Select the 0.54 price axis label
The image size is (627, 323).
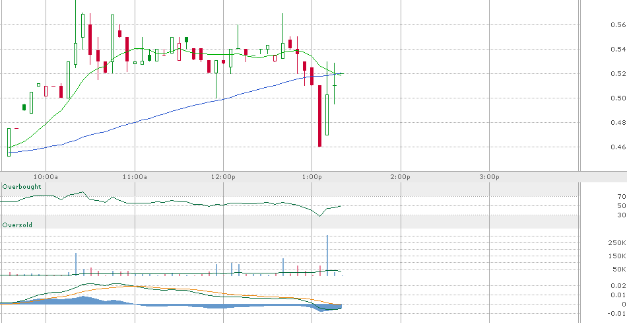pyautogui.click(x=618, y=50)
